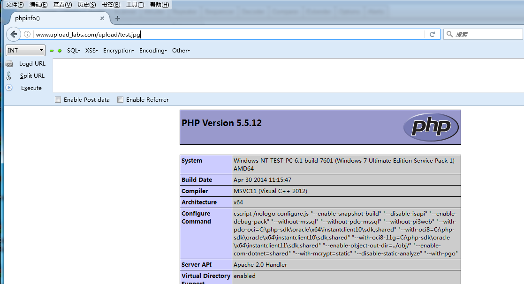Click Load URL button
Screen dimensions: 524x284
pos(32,64)
